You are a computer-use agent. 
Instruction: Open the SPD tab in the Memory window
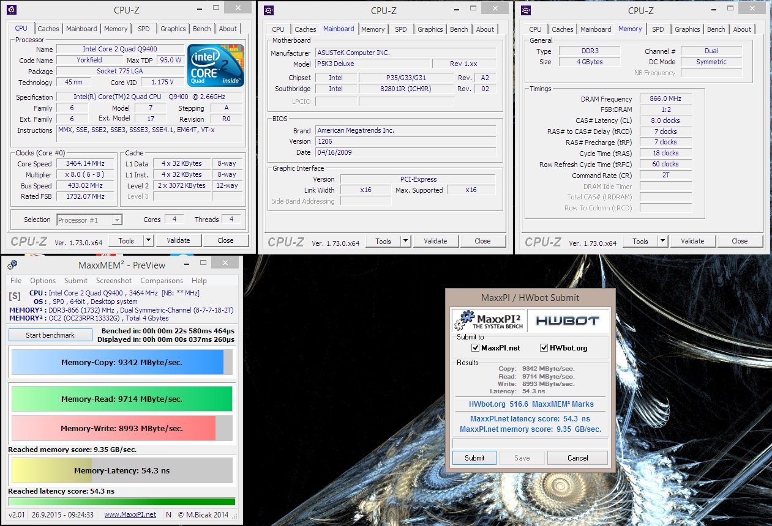[x=658, y=29]
